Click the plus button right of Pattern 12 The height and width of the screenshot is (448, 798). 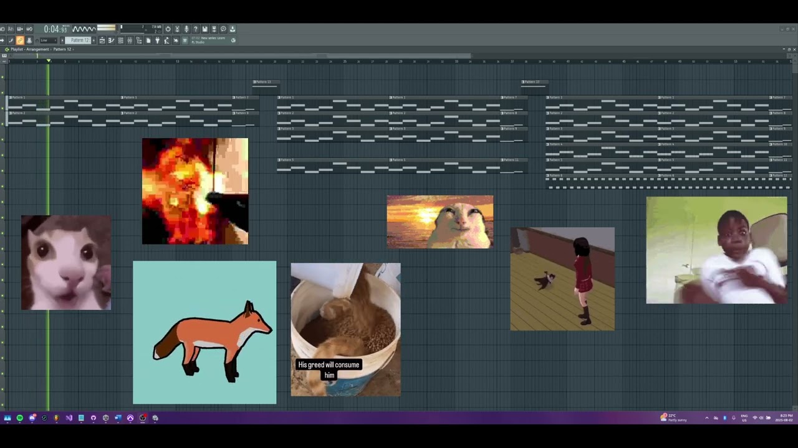[x=94, y=40]
